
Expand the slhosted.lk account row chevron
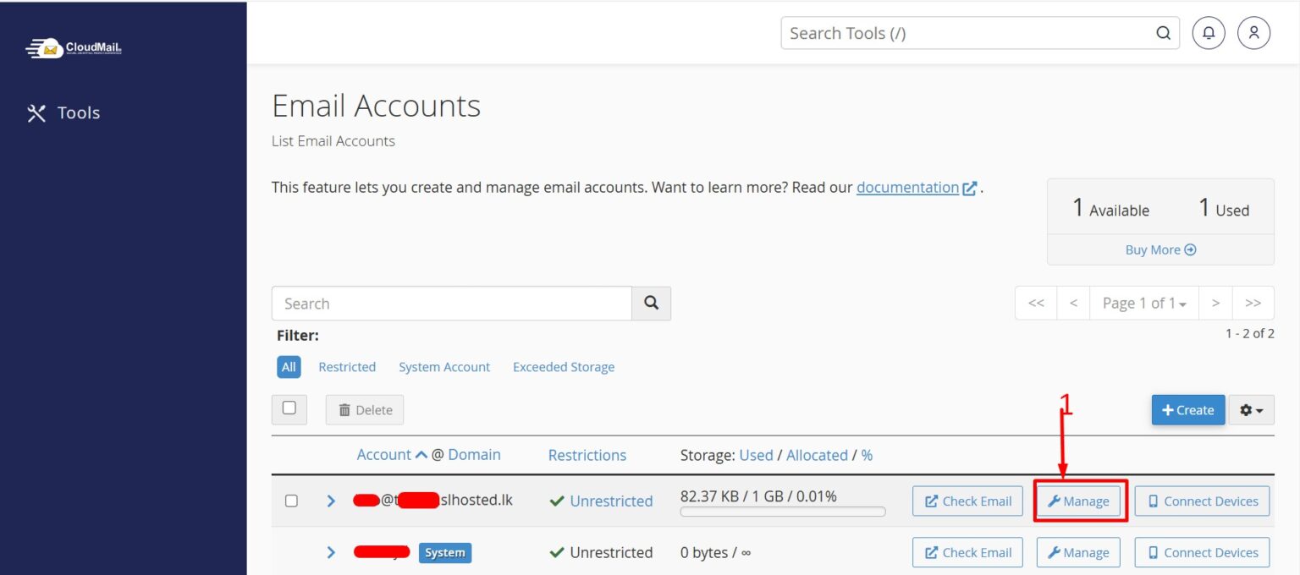point(331,501)
